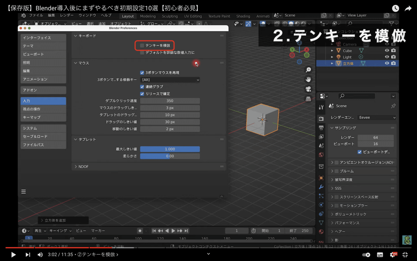Collapse the キーボード section
The width and height of the screenshot is (417, 261).
click(76, 36)
